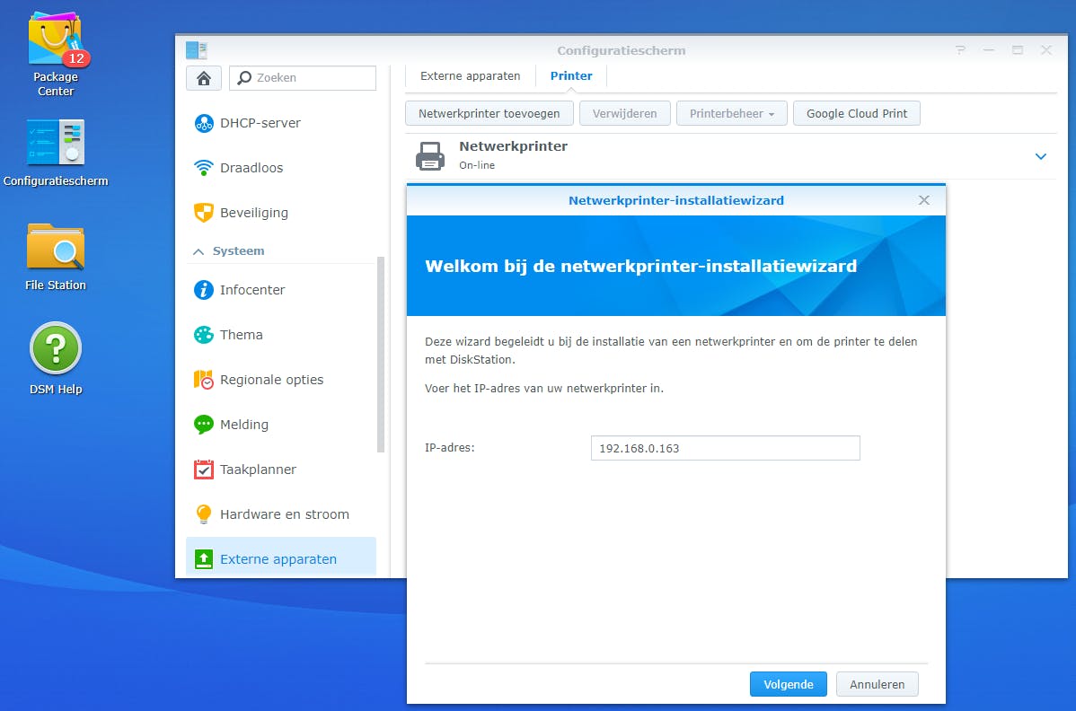Click the 'On-line' printer status text

point(477,165)
